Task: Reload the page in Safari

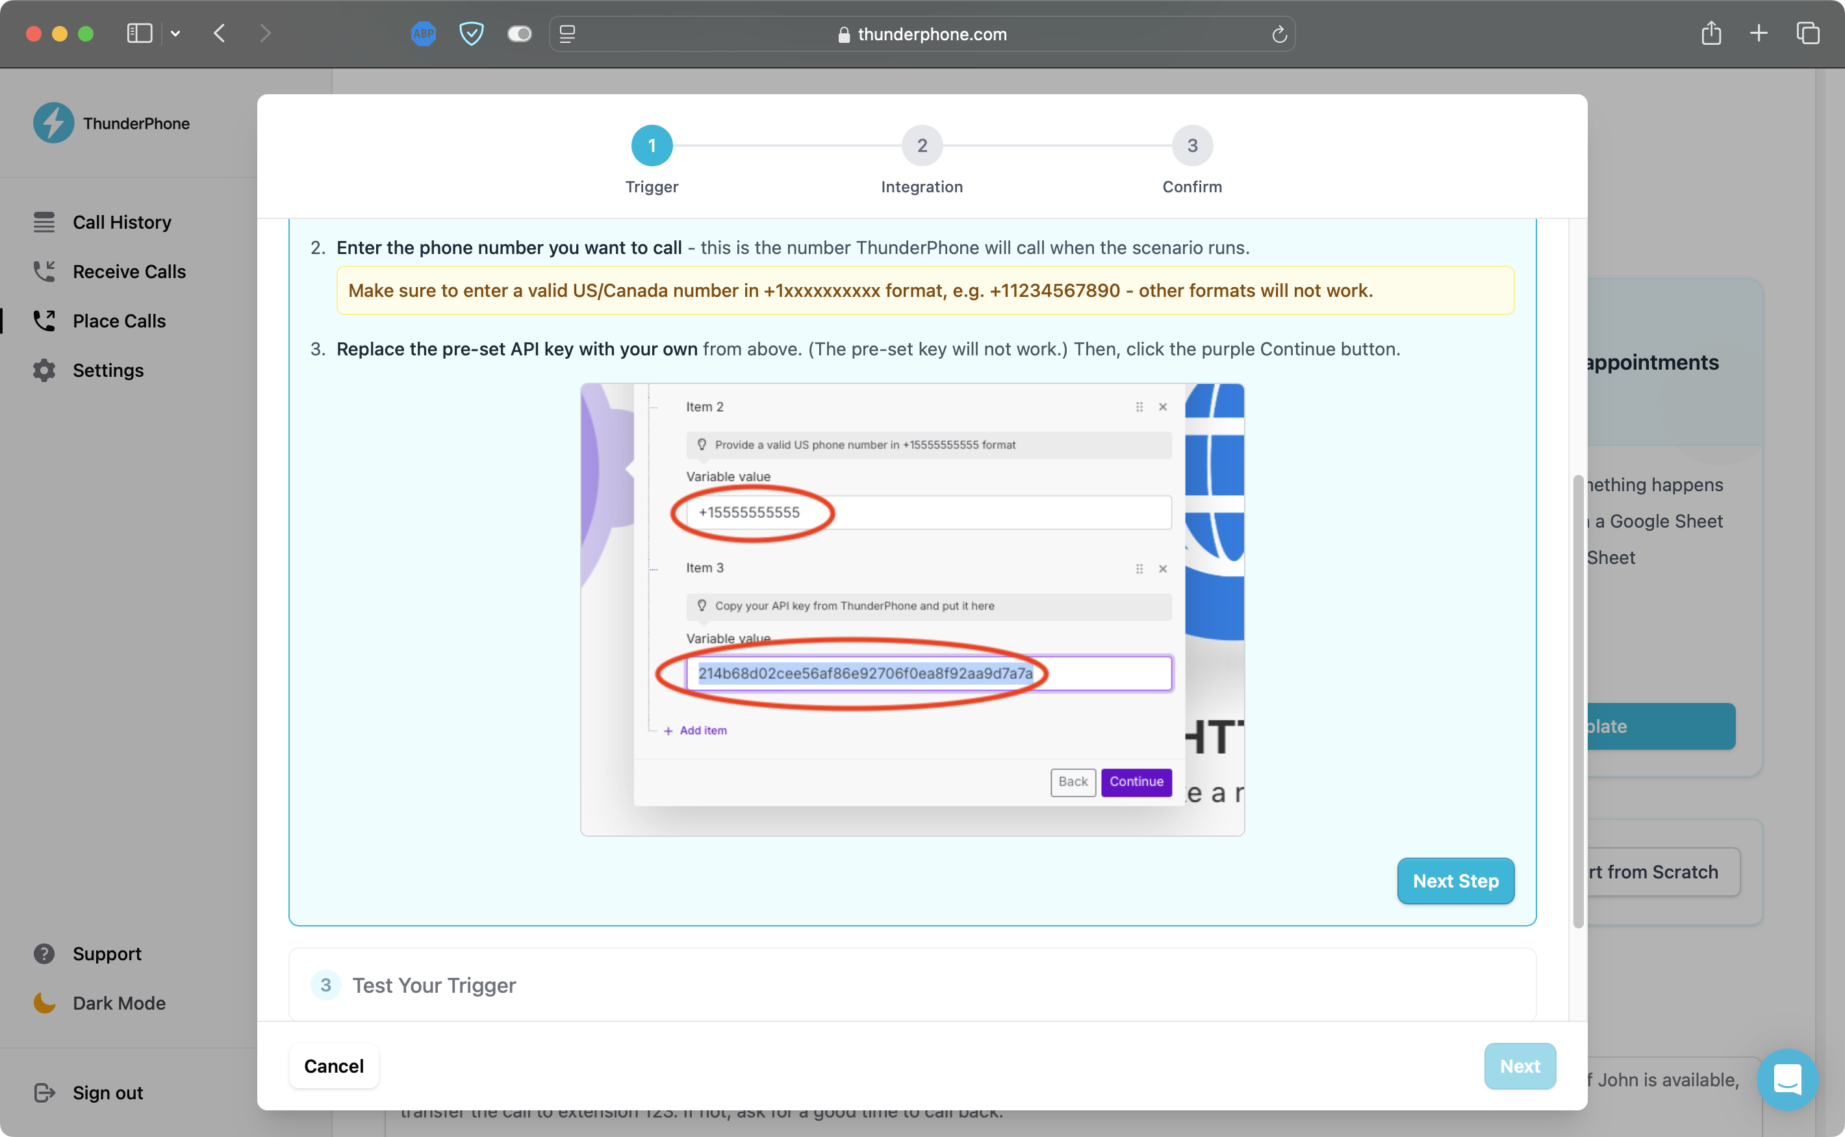Action: pyautogui.click(x=1279, y=34)
